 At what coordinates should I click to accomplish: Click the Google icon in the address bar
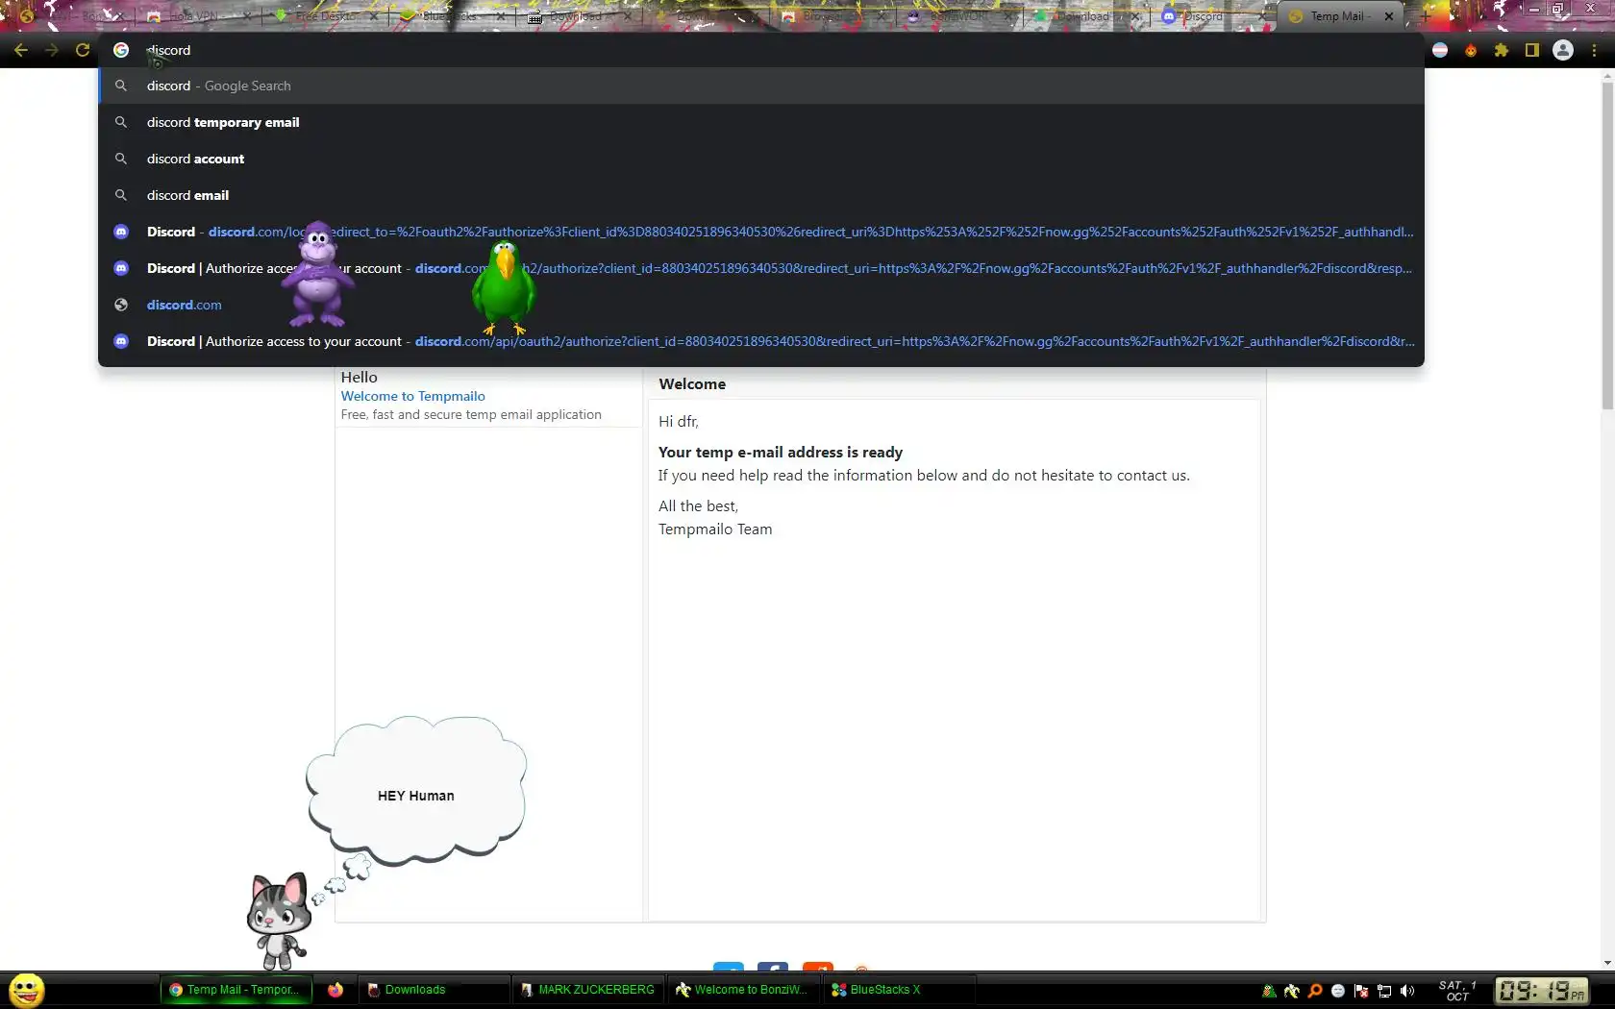121,50
